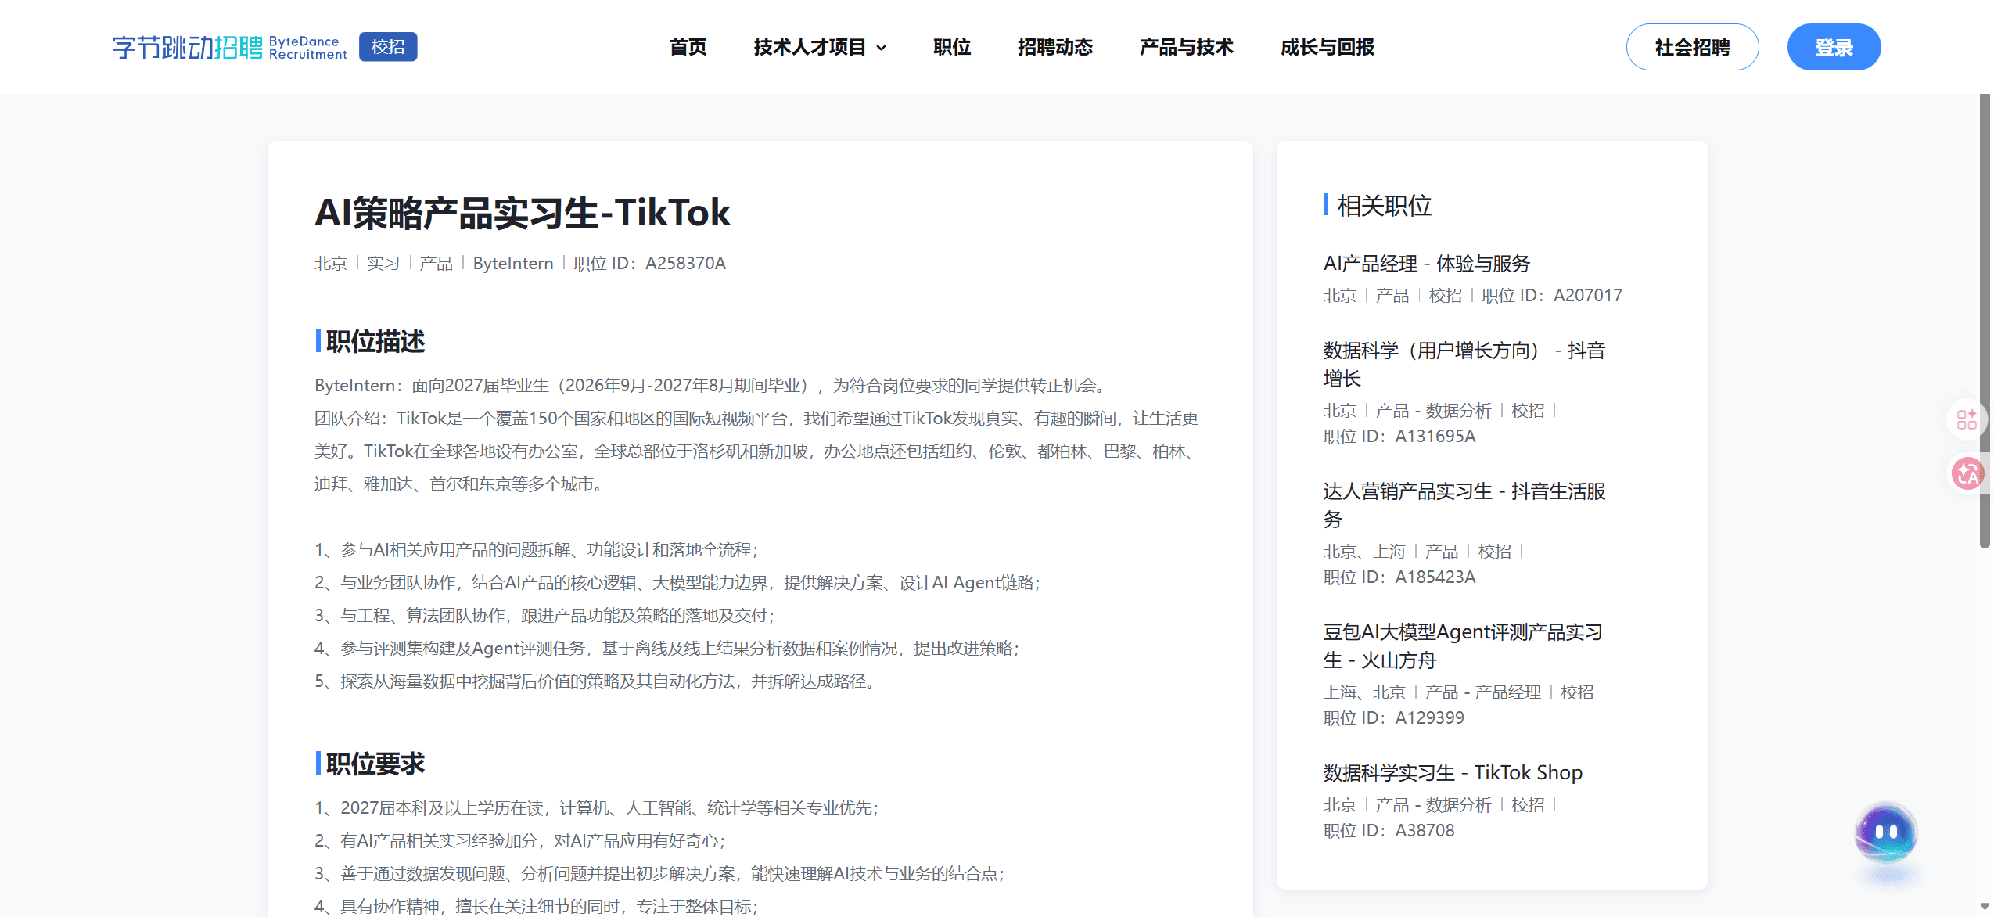Open related job AI产品经理 - 体验与服务
This screenshot has width=1994, height=917.
(1427, 264)
